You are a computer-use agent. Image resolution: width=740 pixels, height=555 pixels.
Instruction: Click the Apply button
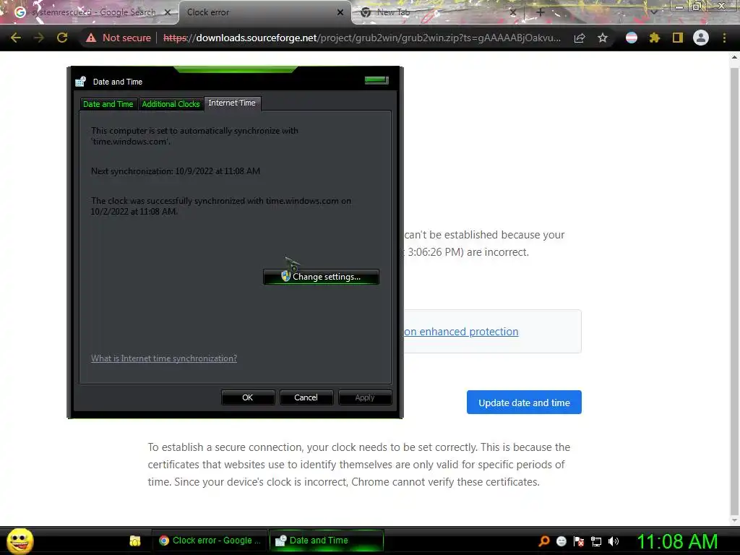(365, 397)
